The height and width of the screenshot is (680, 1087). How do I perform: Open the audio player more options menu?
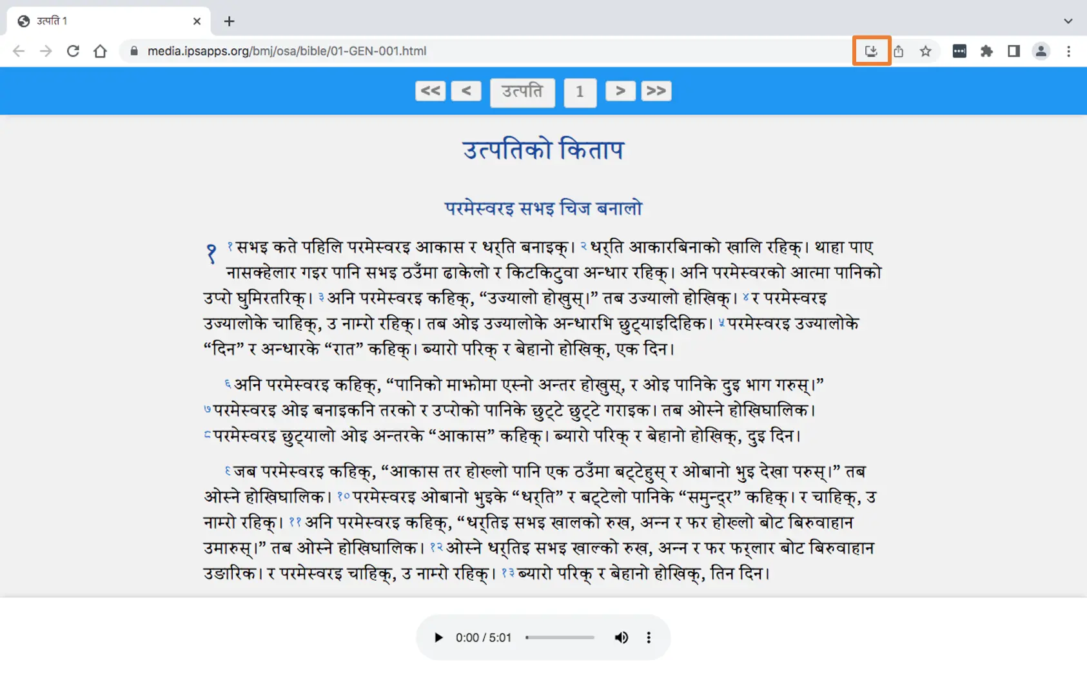coord(649,637)
